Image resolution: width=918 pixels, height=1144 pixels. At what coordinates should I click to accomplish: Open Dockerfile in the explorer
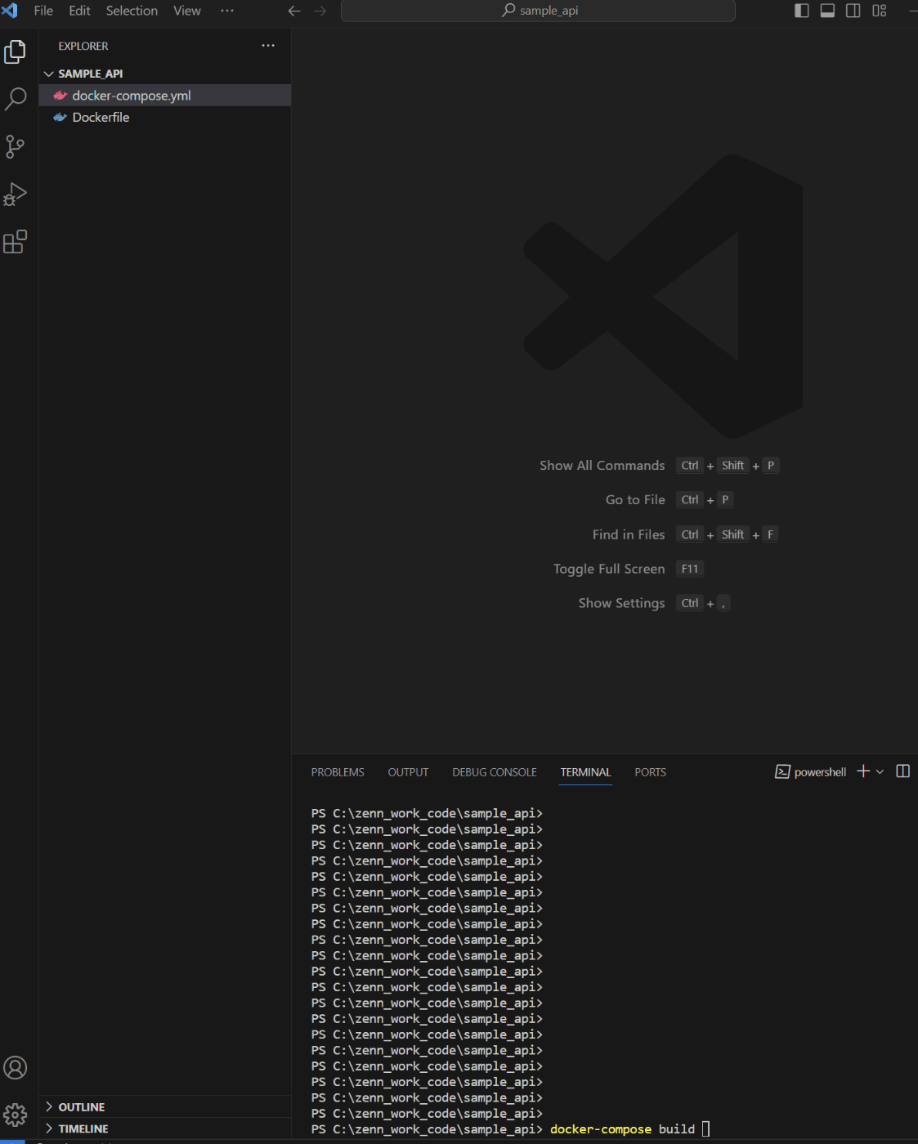pos(164,118)
